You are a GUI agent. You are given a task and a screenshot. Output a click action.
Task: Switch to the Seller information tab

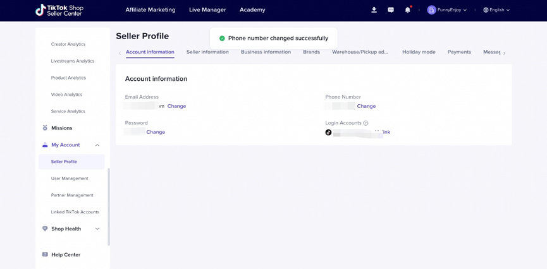coord(207,52)
